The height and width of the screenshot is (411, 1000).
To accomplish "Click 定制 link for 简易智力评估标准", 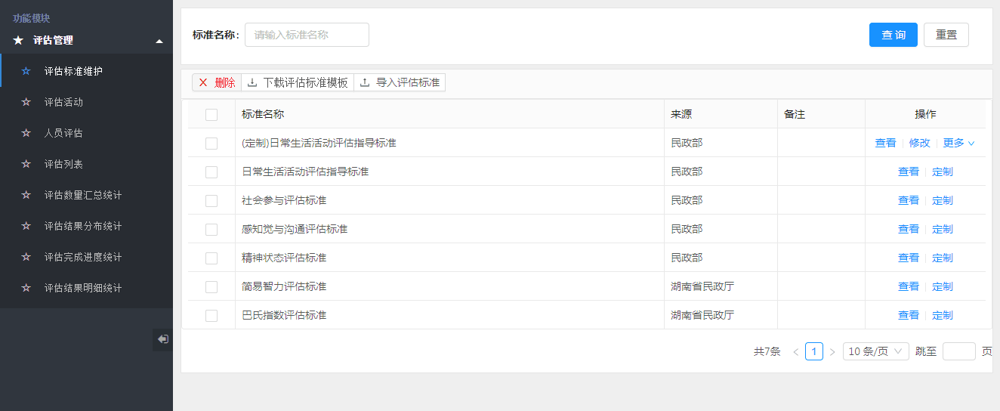I will [x=942, y=286].
